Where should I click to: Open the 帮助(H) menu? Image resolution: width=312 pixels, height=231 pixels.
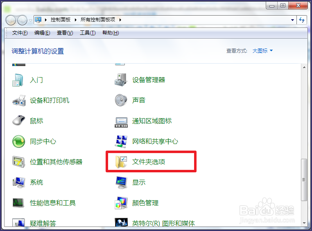tap(111, 33)
